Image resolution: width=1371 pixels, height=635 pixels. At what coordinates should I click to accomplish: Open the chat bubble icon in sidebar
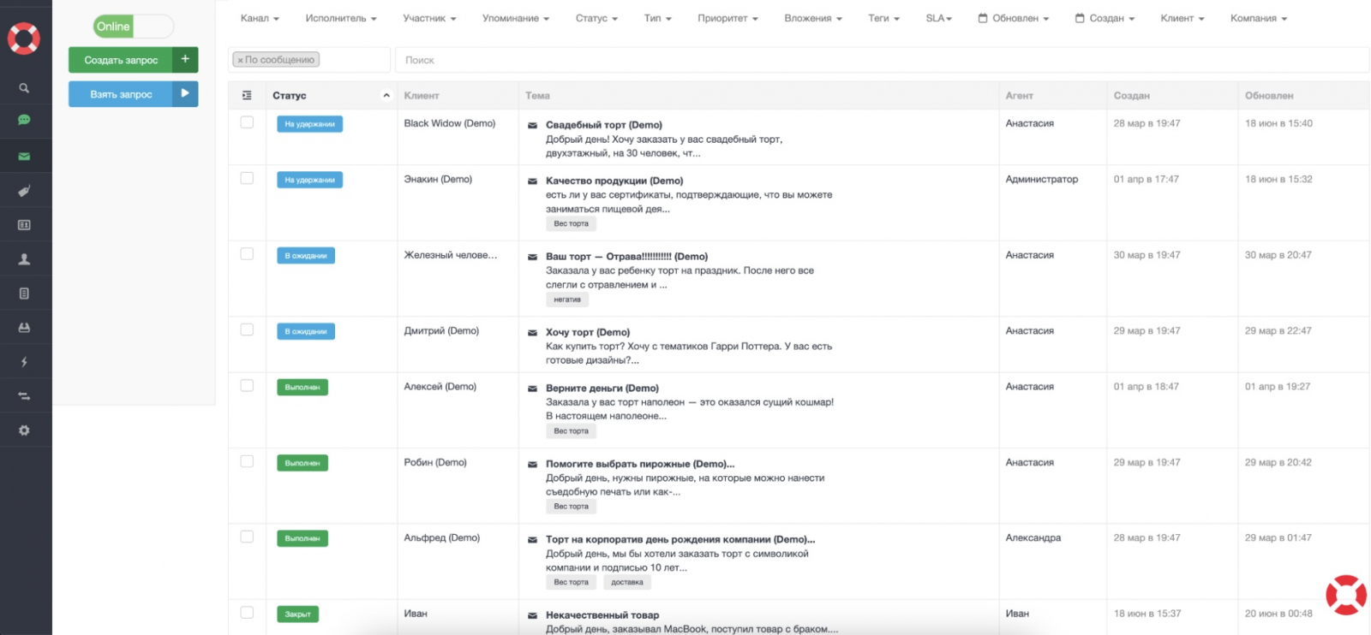click(24, 121)
